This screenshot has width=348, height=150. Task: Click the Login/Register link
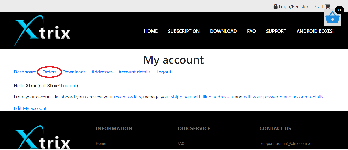293,7
